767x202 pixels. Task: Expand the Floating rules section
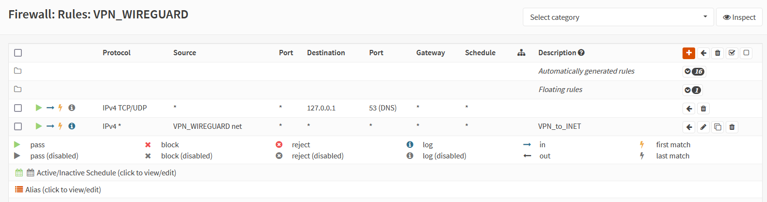[x=692, y=90]
